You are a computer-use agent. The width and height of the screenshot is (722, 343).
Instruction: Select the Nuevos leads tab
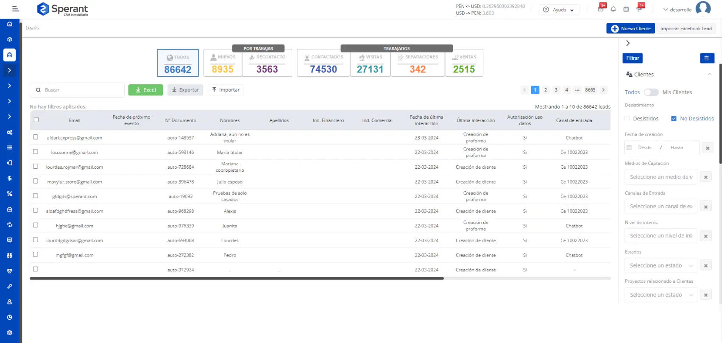pos(223,63)
